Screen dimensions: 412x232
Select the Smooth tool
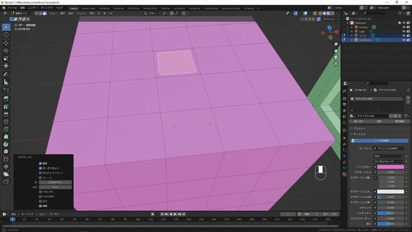(x=6, y=151)
